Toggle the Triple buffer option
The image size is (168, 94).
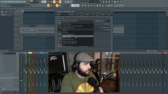(x=109, y=30)
